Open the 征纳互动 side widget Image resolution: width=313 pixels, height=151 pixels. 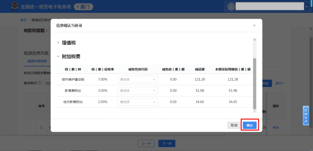[306, 115]
